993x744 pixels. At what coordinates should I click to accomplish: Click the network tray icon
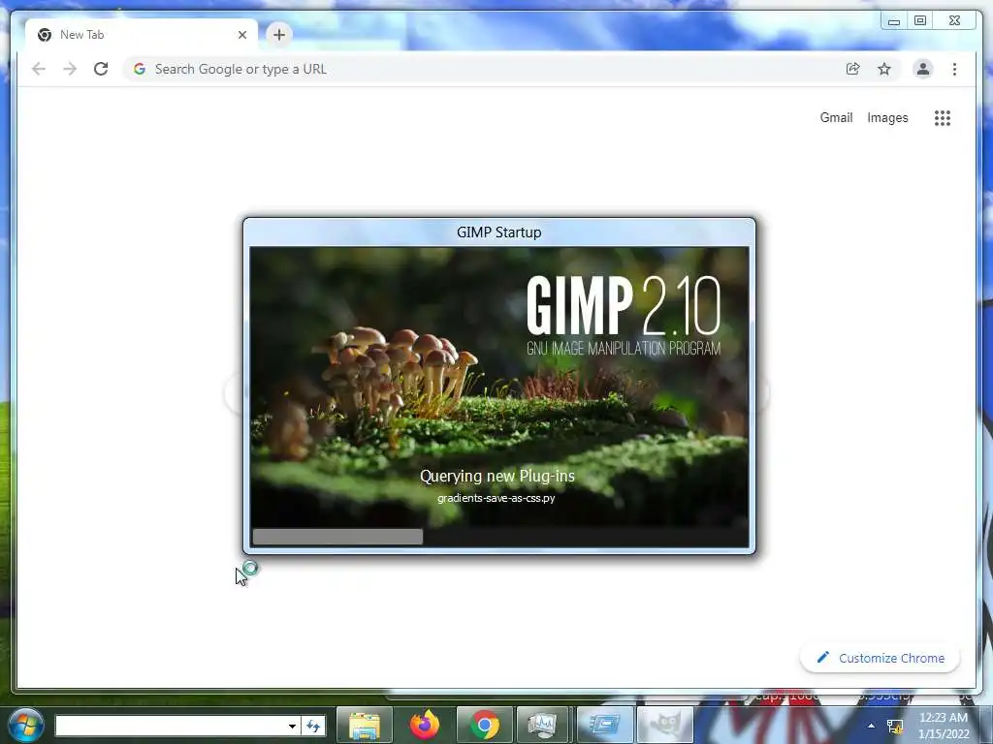click(x=895, y=727)
